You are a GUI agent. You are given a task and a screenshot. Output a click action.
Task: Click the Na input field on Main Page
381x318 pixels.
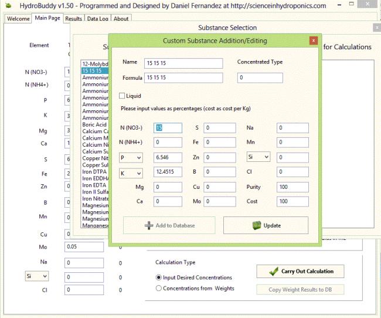(x=84, y=263)
